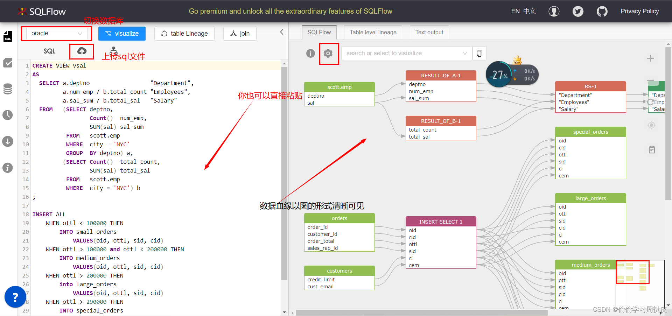The height and width of the screenshot is (316, 672).
Task: Click the table Lineage button
Action: (x=184, y=34)
